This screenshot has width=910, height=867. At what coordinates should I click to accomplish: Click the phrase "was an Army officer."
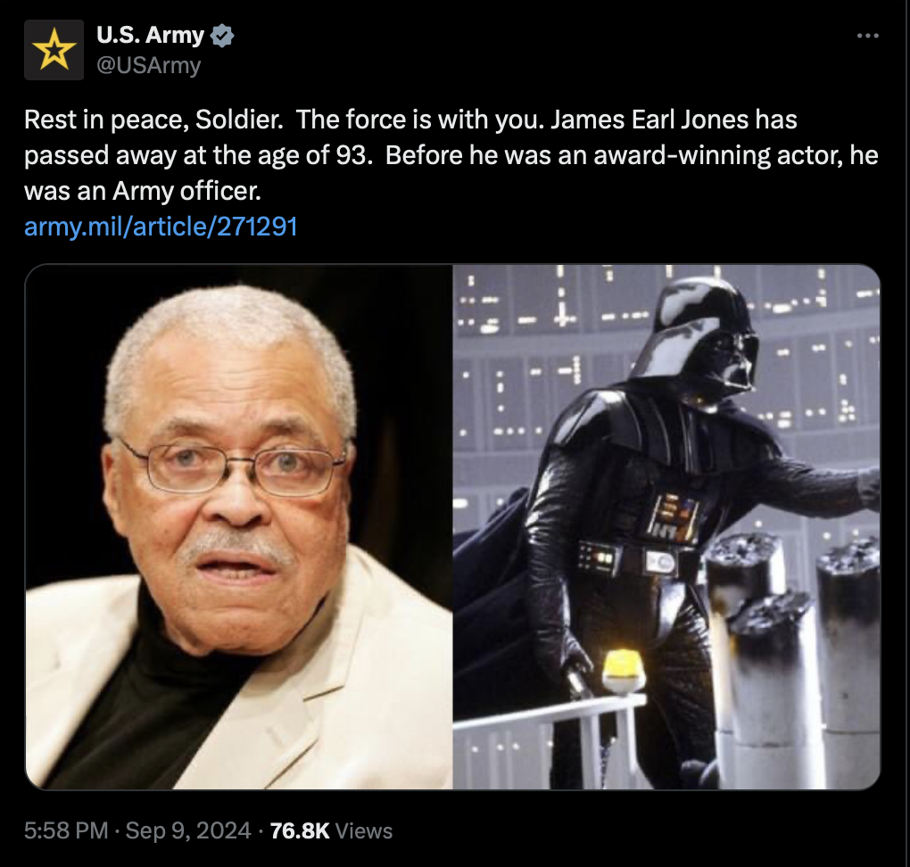(143, 192)
